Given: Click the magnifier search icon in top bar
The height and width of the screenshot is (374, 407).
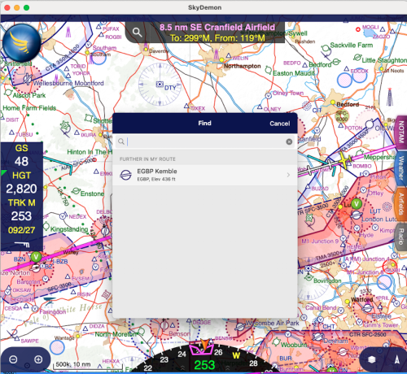Looking at the screenshot, I should [137, 33].
